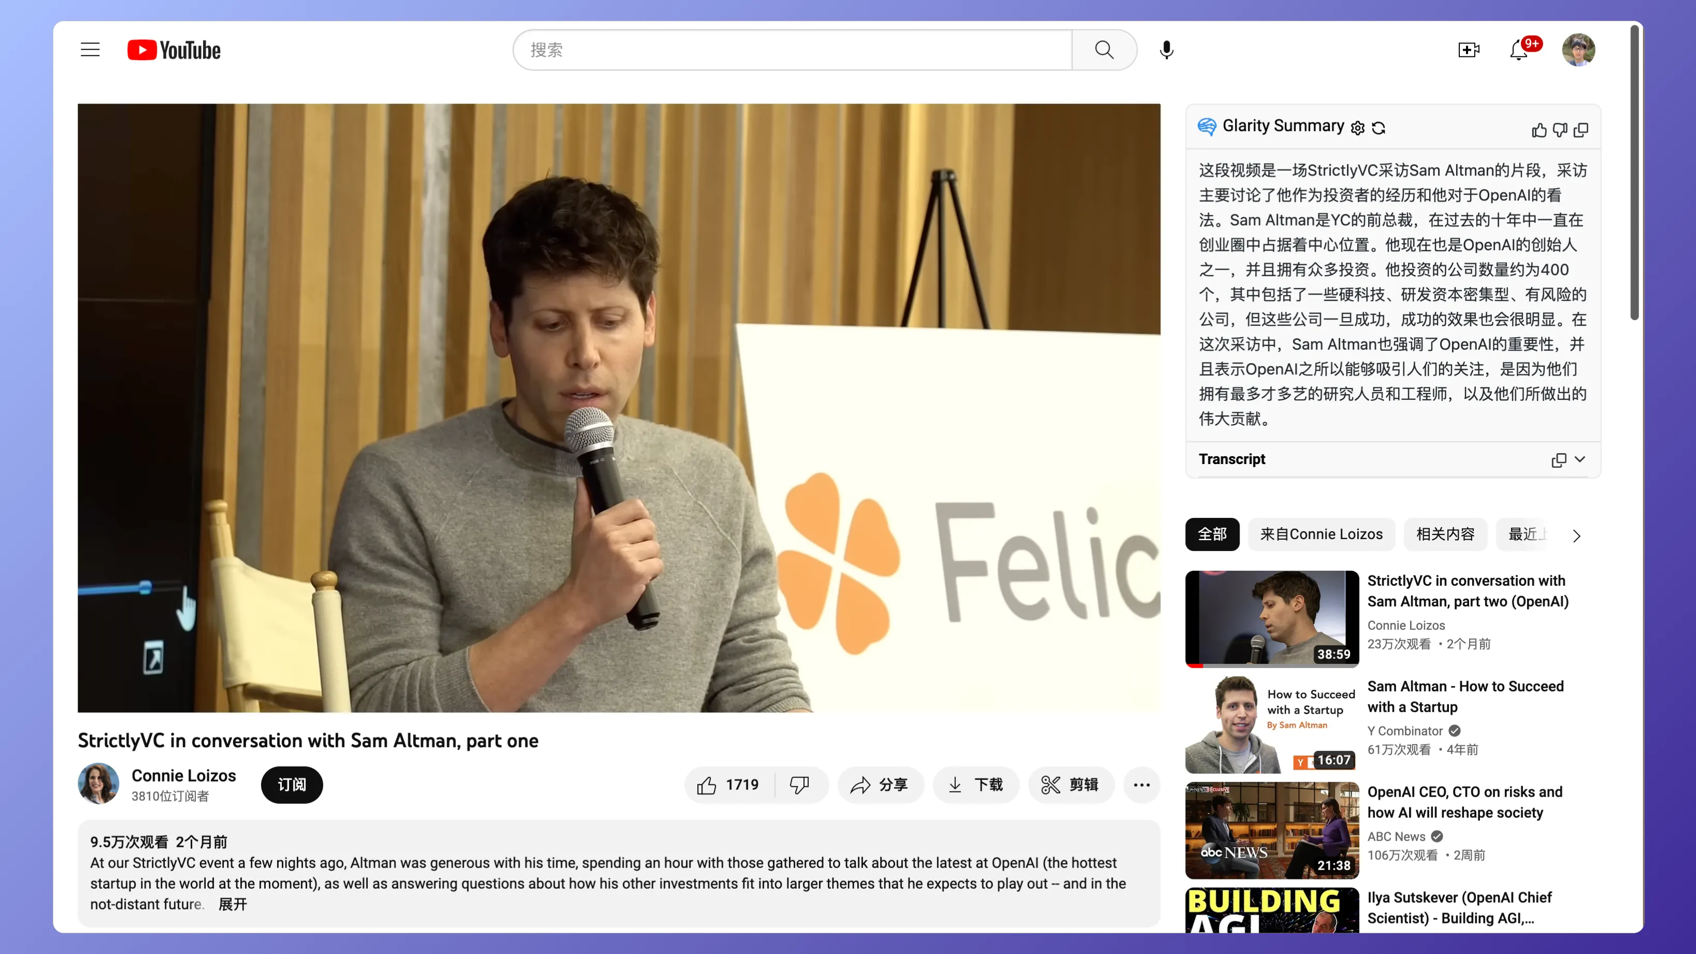Click the search magnifier button

(1104, 50)
